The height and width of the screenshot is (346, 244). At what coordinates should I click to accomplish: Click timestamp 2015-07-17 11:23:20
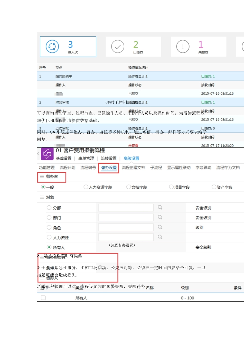coord(218,145)
